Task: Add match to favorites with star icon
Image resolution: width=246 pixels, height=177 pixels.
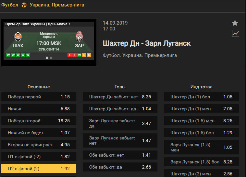Action: click(x=235, y=23)
